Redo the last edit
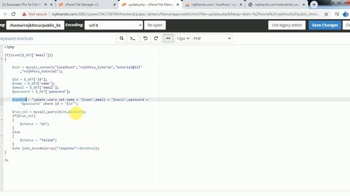This screenshot has height=196, width=350. tap(156, 39)
